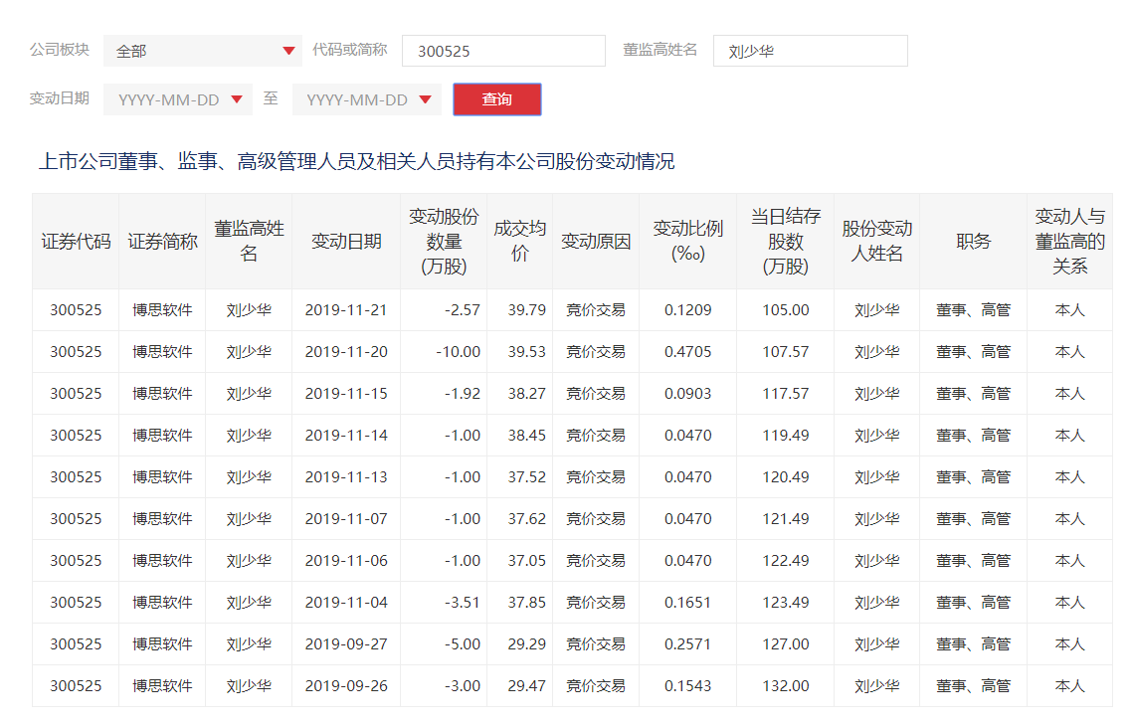Select the date cell 2019-09-26

point(346,686)
